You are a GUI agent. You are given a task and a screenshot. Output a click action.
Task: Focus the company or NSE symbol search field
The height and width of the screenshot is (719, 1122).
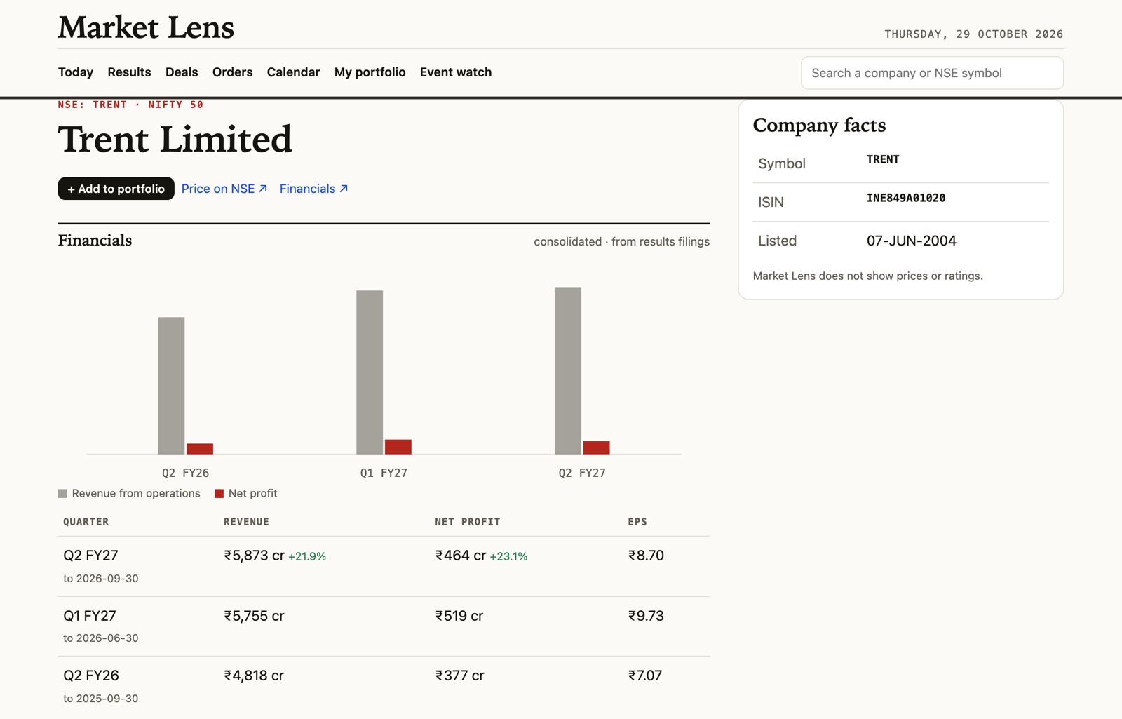[932, 73]
